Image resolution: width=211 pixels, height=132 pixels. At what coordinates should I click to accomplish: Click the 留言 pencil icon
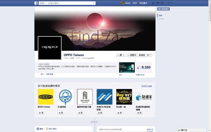[38, 129]
